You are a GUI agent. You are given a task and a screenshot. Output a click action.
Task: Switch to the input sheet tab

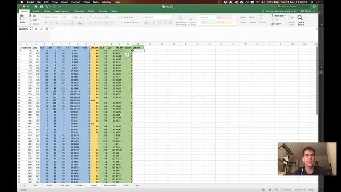[50, 185]
